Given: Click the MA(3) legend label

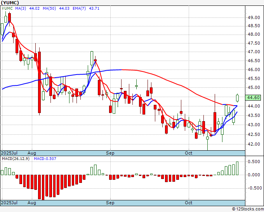Looking at the screenshot, I should 21,9.
